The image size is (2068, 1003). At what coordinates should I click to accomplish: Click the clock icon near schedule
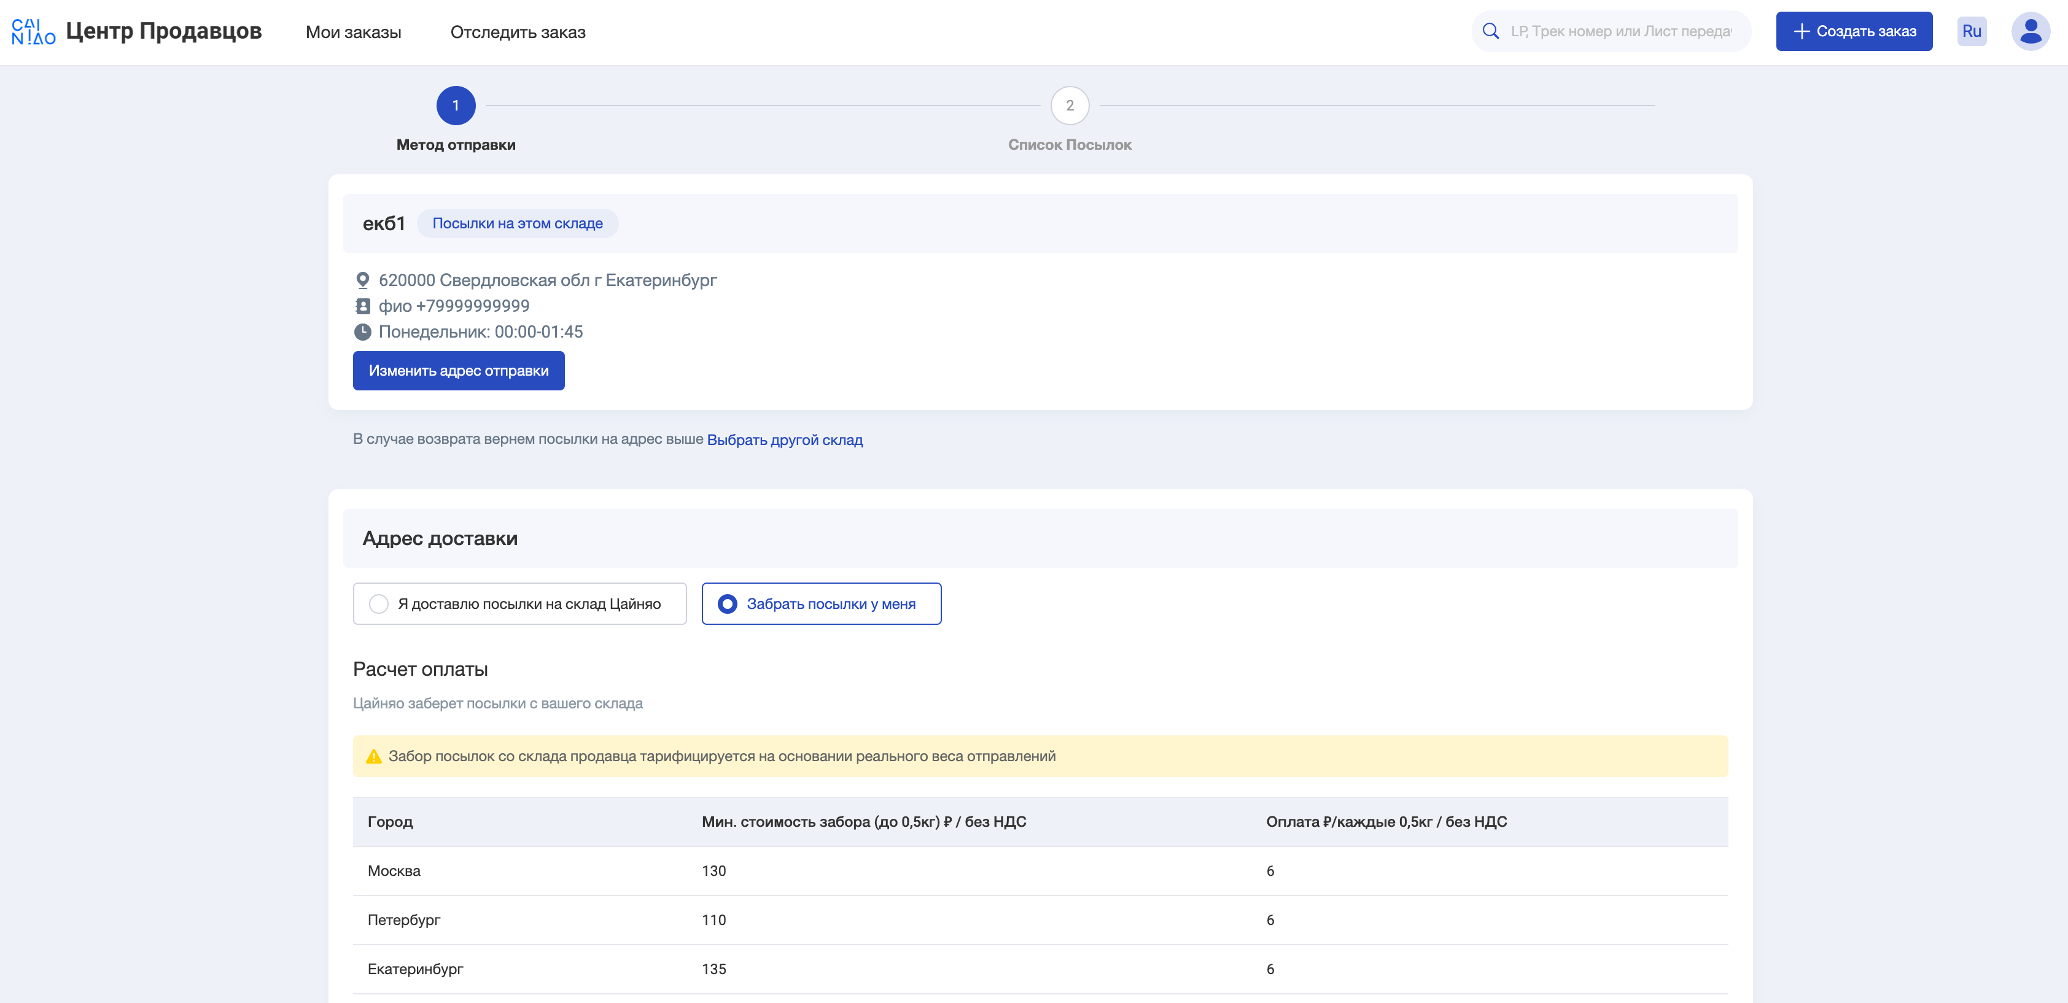click(x=363, y=331)
